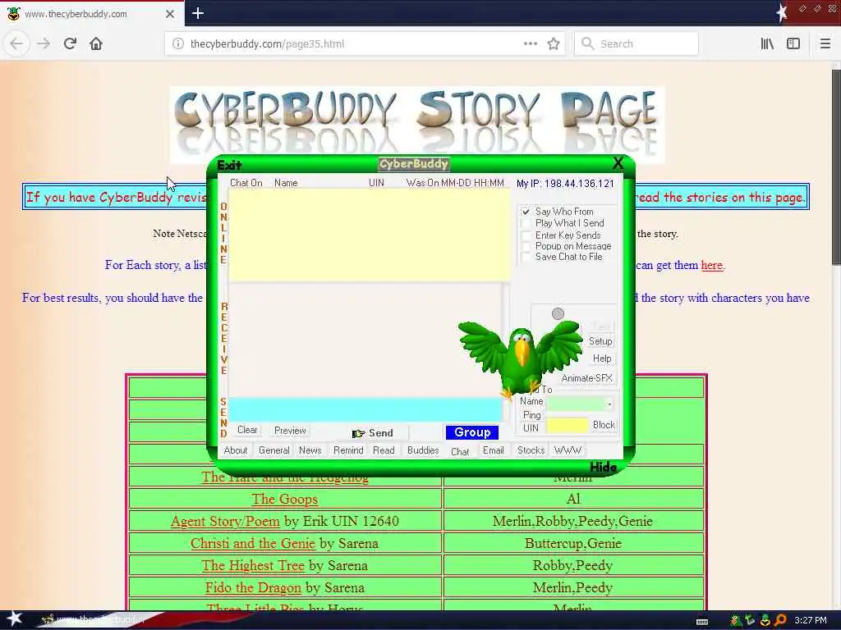Image resolution: width=841 pixels, height=630 pixels.
Task: Click the Exit label on CyberBuddy
Action: point(229,165)
